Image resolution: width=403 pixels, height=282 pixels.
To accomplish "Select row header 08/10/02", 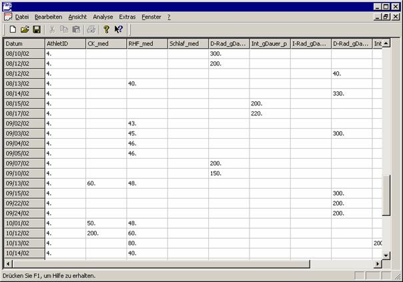I will tap(25, 54).
